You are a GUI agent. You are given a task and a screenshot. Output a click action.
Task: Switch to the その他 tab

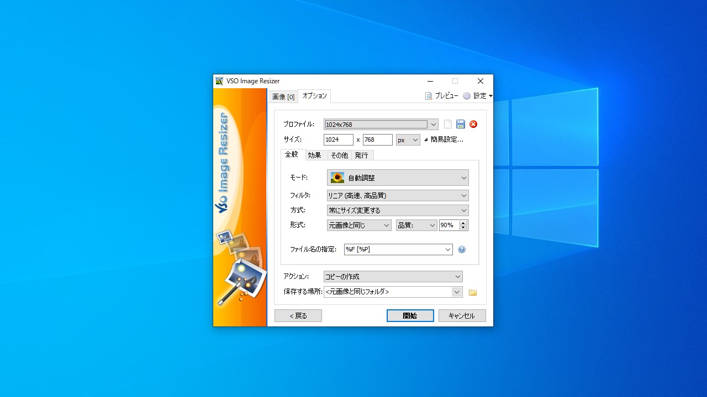click(339, 155)
